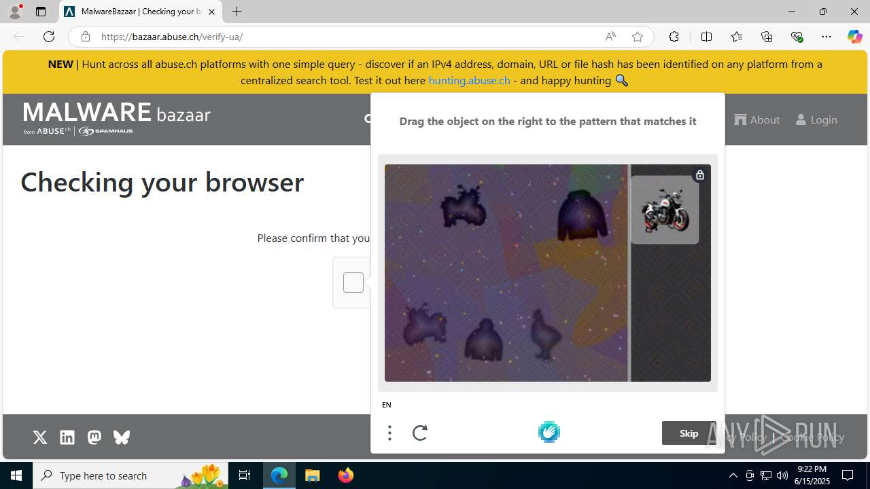Viewport: 870px width, 489px height.
Task: Open File Explorer from the taskbar
Action: click(313, 475)
